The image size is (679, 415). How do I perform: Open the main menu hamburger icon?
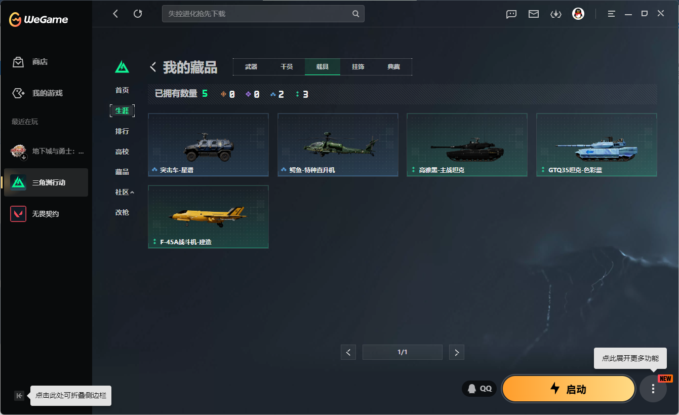(612, 14)
